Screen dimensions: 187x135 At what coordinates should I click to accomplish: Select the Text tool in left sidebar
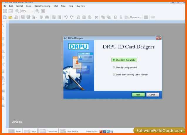click(3, 25)
